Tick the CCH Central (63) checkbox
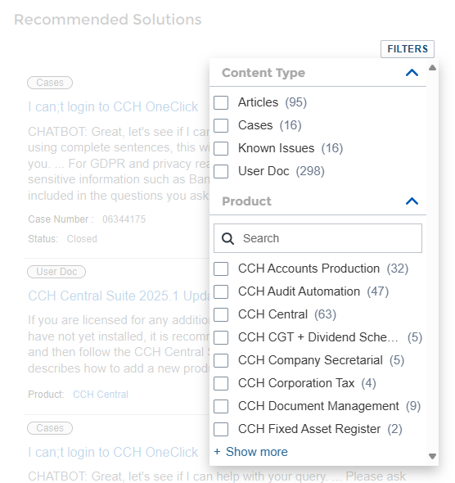 (221, 314)
